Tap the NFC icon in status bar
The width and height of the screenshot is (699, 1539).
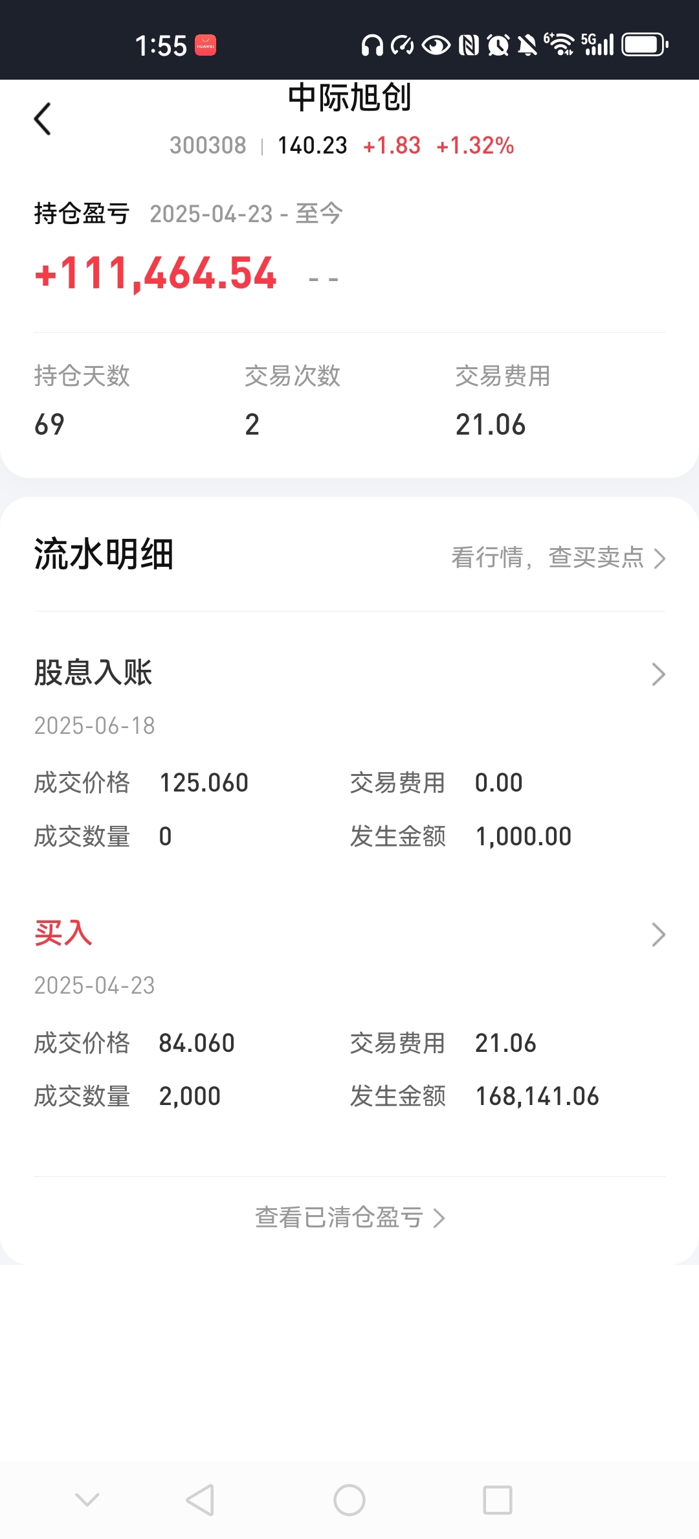point(469,45)
